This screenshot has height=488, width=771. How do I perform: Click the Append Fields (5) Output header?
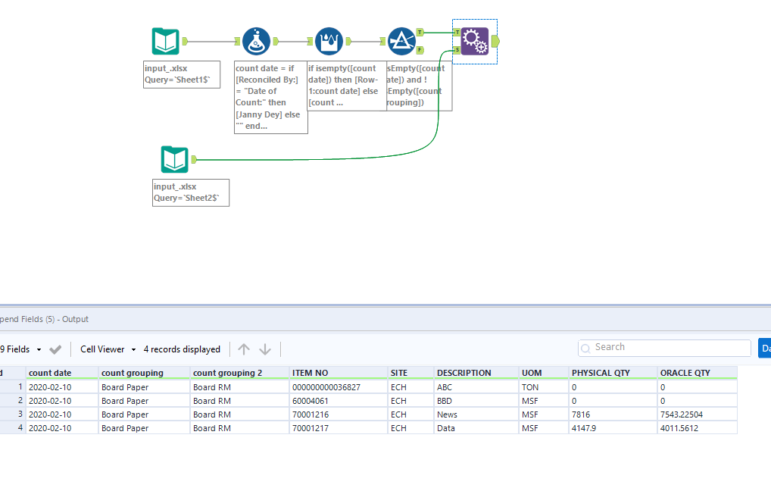[42, 319]
